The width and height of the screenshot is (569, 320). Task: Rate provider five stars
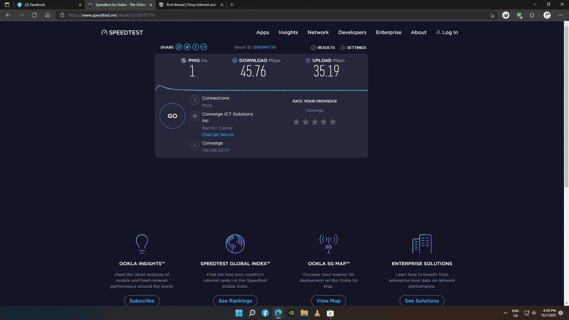[x=333, y=122]
